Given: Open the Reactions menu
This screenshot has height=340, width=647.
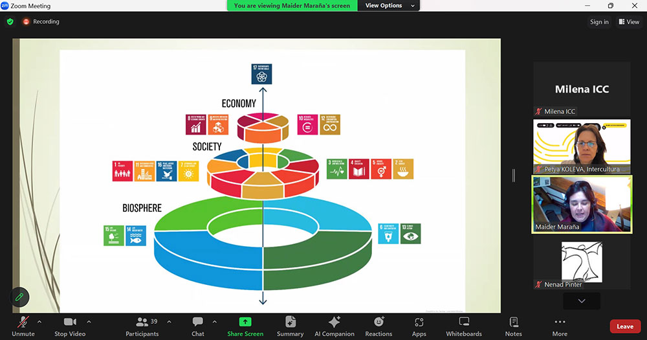Looking at the screenshot, I should point(378,323).
